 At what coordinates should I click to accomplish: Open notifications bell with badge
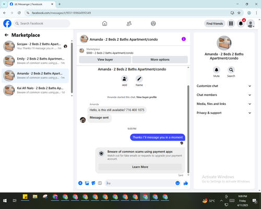(x=241, y=24)
